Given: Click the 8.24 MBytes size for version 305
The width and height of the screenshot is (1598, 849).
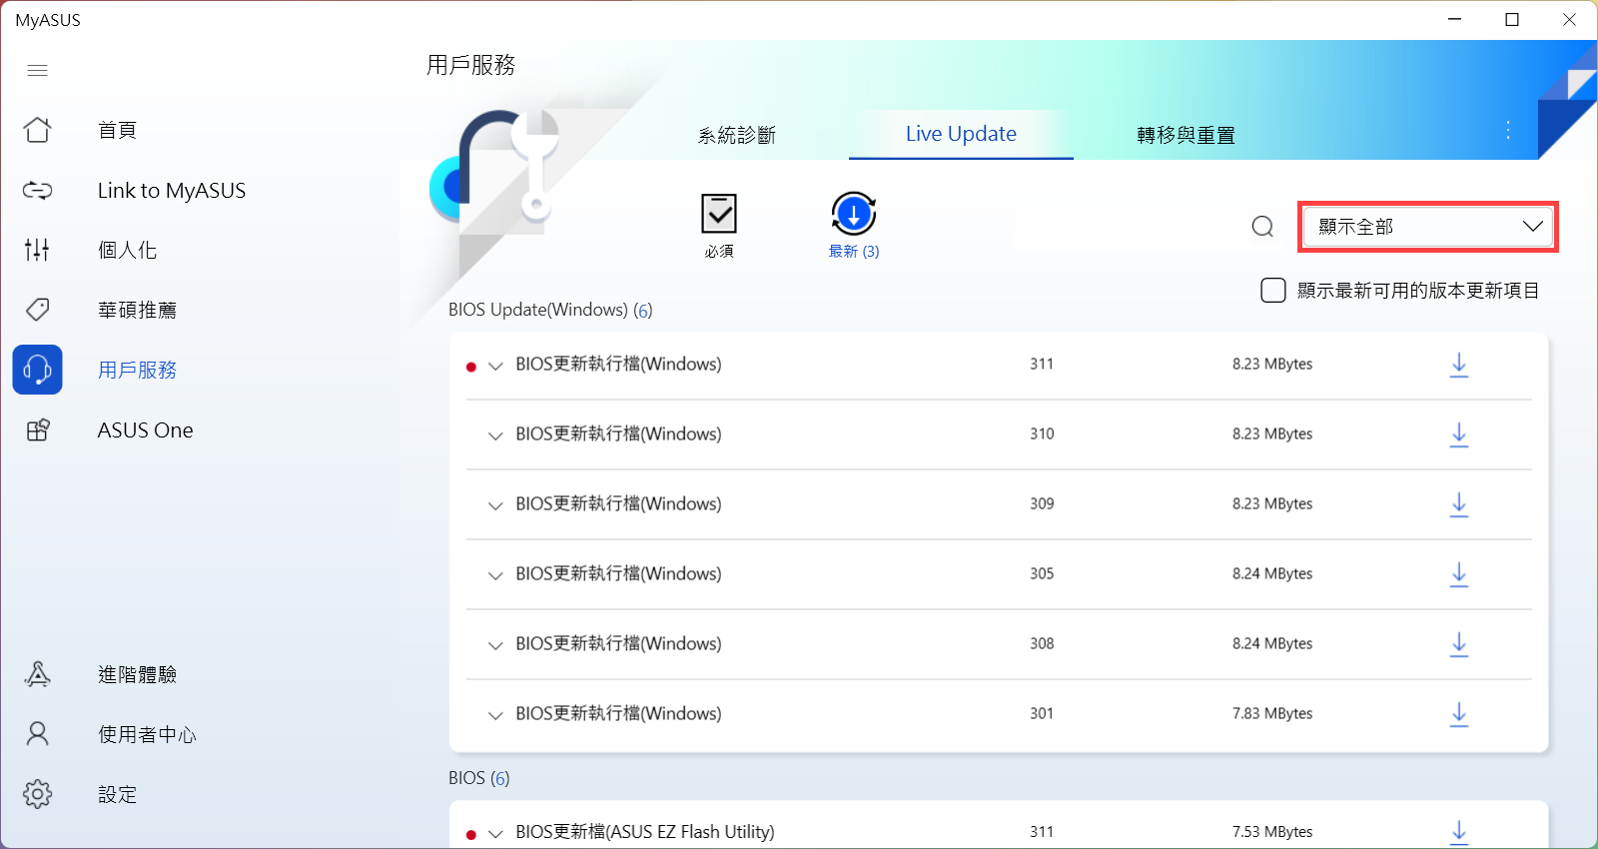Looking at the screenshot, I should (x=1272, y=573).
